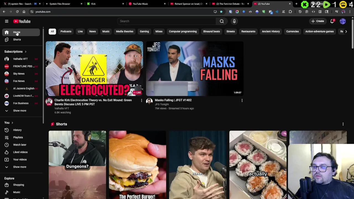Screen dimensions: 354x199
Task: Select the News filter chip
Action: [x=92, y=31]
